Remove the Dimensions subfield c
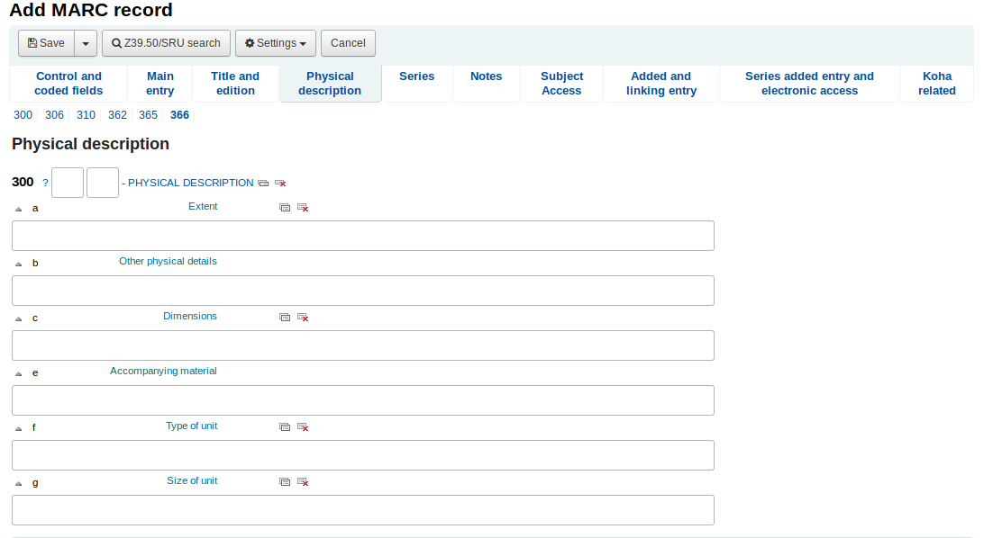This screenshot has width=984, height=538. [x=303, y=318]
